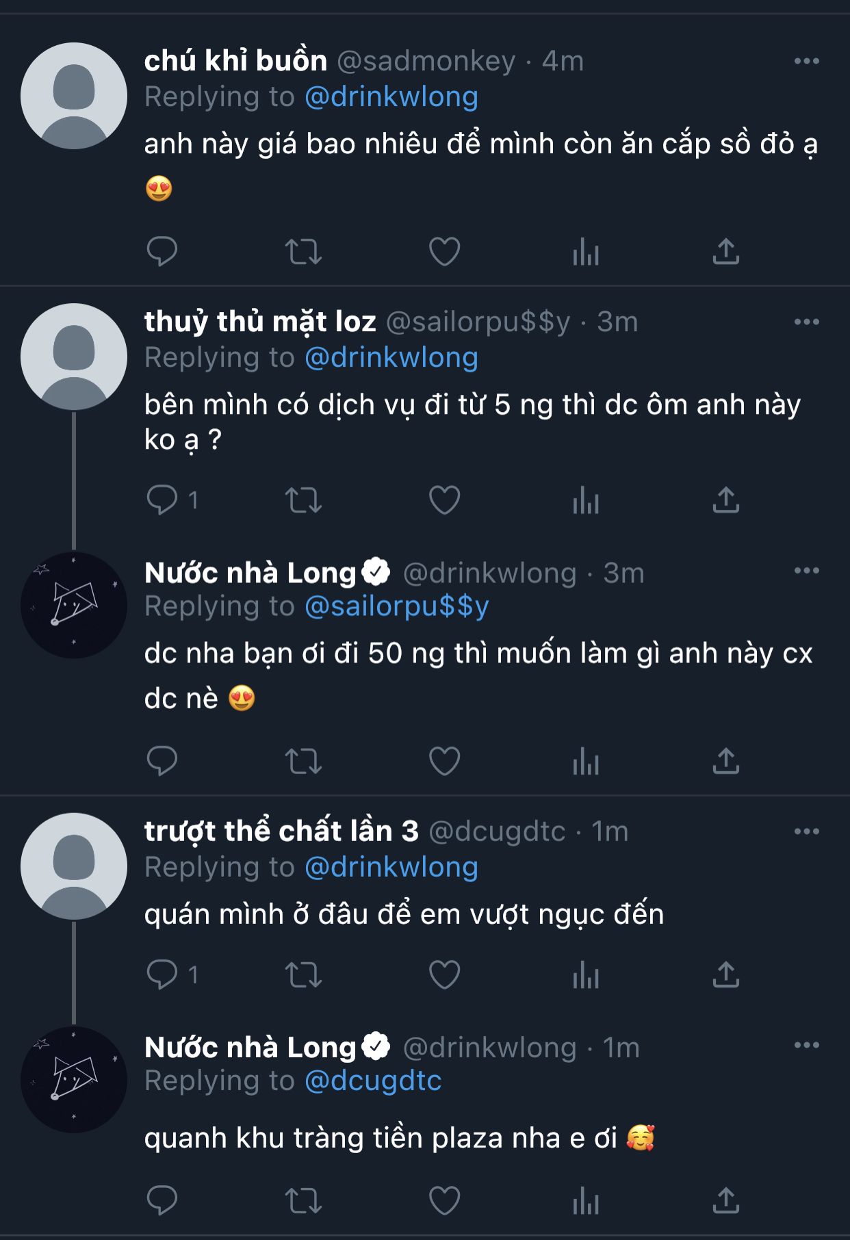Open more options on sadmonkey's tweet
The image size is (850, 1240).
(807, 61)
